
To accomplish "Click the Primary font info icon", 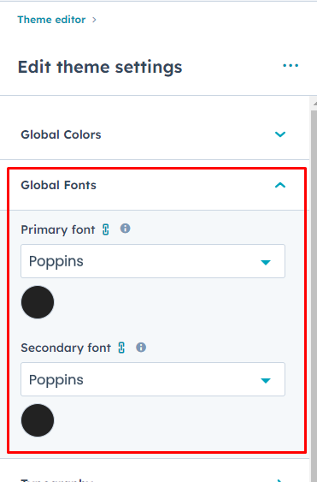I will click(x=126, y=229).
